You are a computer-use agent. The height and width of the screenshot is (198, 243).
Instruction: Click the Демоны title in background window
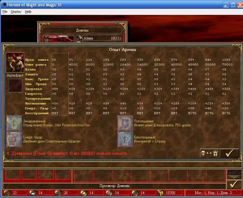click(x=82, y=30)
